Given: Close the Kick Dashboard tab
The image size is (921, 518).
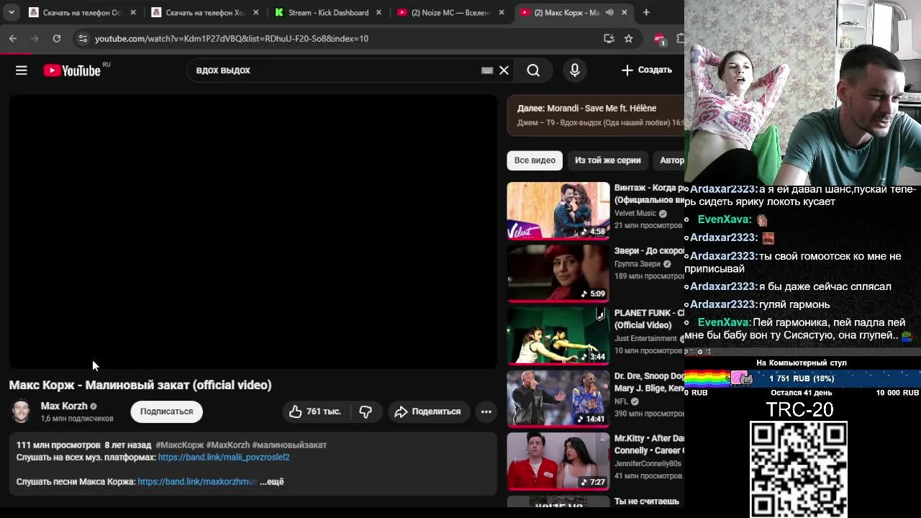Looking at the screenshot, I should pos(378,12).
